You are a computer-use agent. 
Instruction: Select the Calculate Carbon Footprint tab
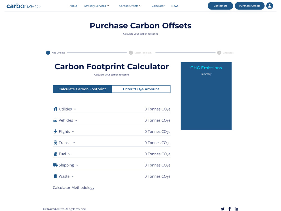click(82, 89)
